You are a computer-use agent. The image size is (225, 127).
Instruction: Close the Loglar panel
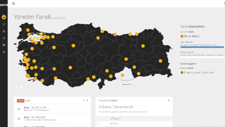pyautogui.click(x=87, y=100)
